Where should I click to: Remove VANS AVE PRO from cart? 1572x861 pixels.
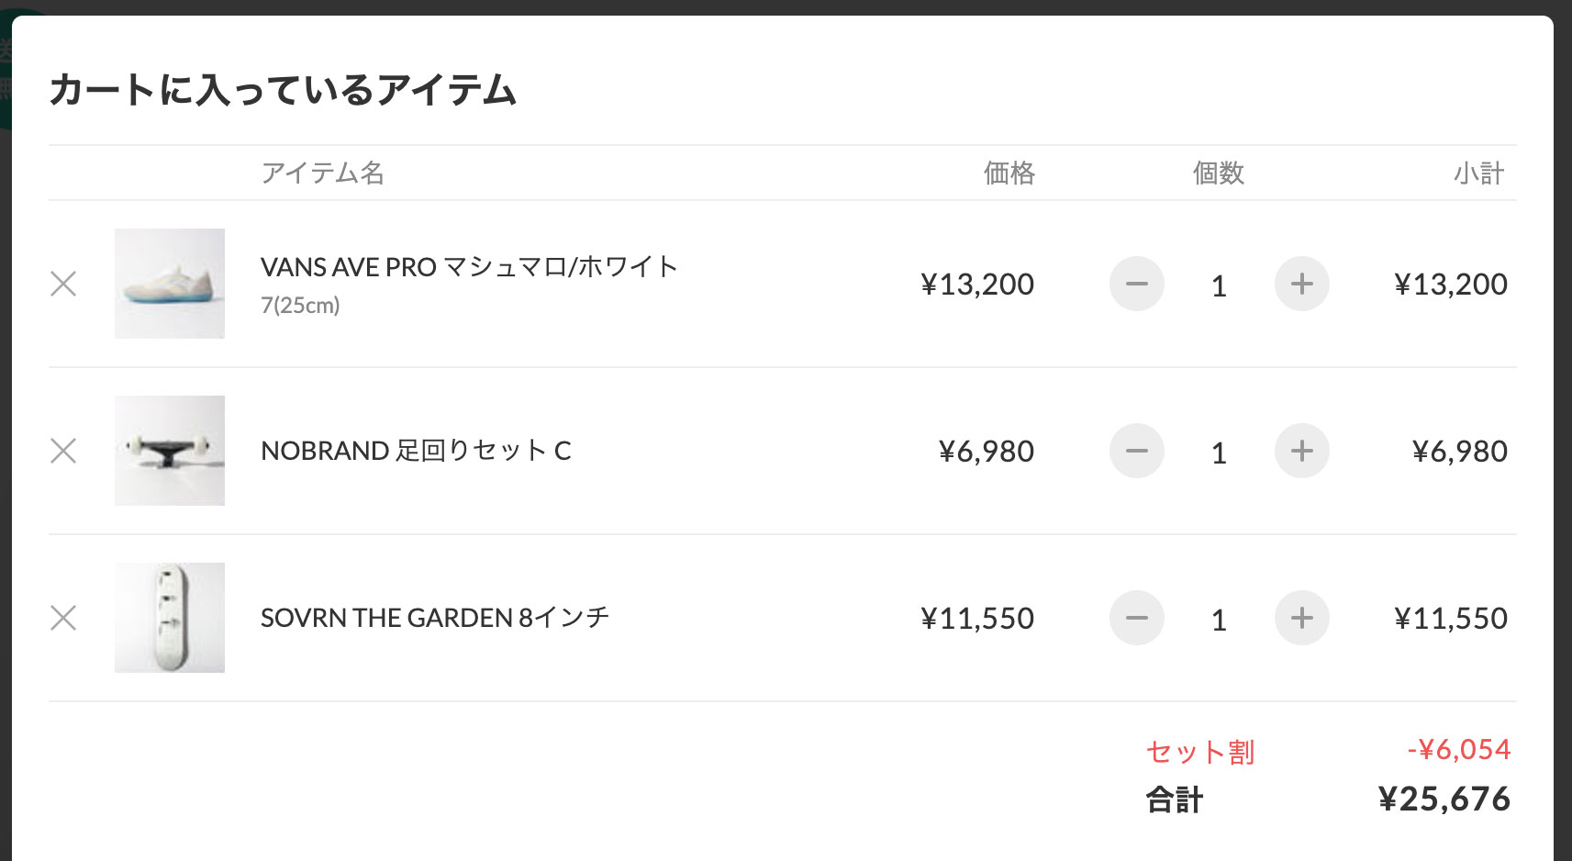tap(63, 284)
